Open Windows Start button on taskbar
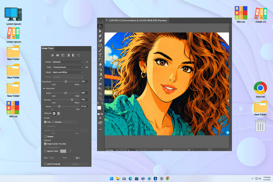The image size is (273, 182). pyautogui.click(x=112, y=179)
